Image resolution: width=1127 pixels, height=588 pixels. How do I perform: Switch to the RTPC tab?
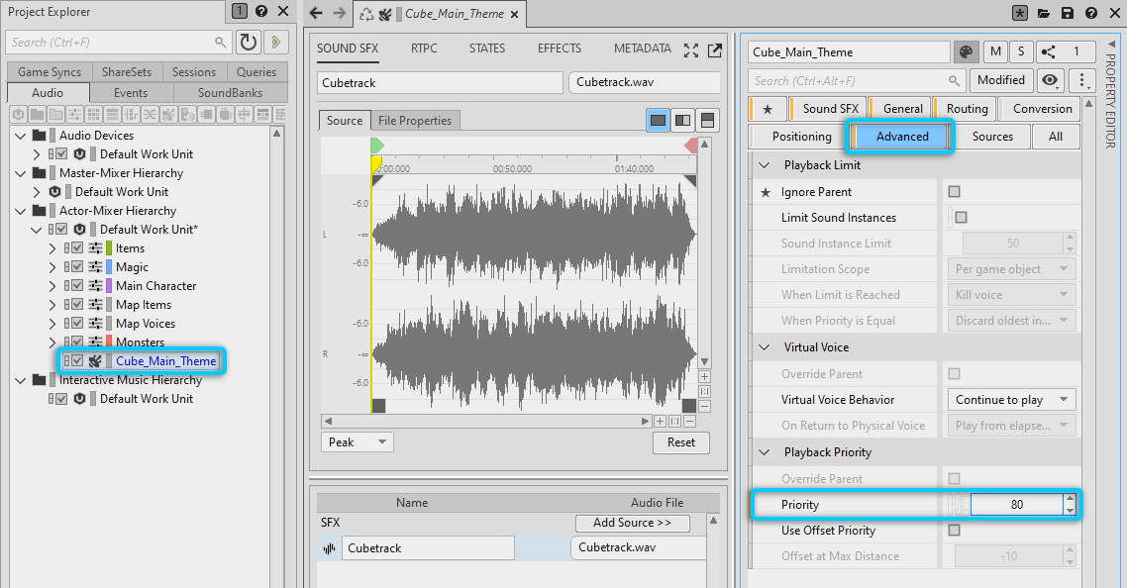click(424, 49)
